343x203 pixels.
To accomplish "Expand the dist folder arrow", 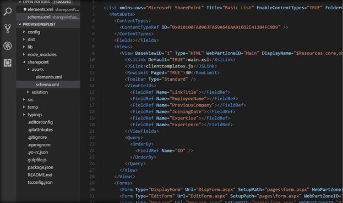I will click(x=24, y=40).
